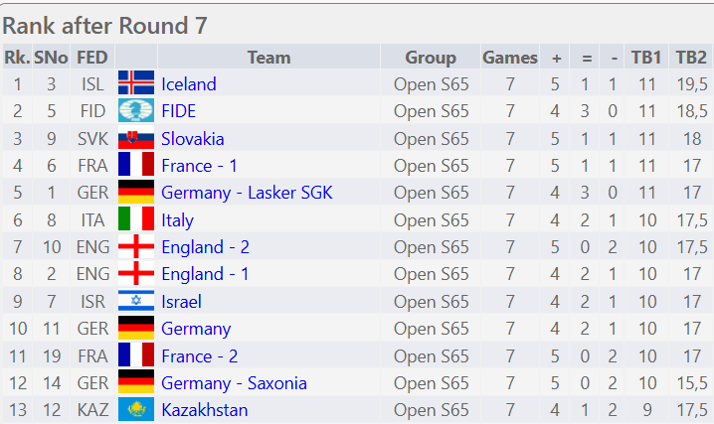Viewport: 714px width, 424px height.
Task: Click the Israel flag icon
Action: pos(136,301)
